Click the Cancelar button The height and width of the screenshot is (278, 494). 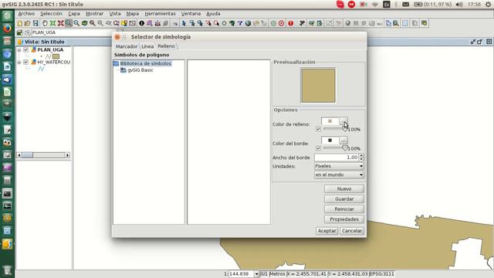pyautogui.click(x=352, y=231)
